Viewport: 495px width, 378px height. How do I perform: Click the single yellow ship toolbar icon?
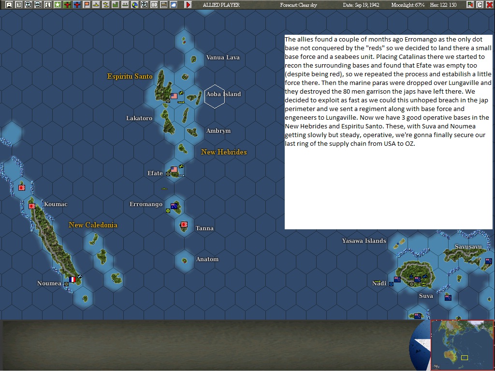click(x=96, y=5)
